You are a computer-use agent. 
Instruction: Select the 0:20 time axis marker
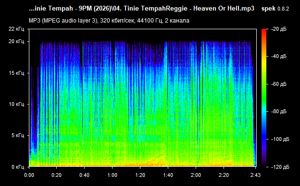pos(56,175)
